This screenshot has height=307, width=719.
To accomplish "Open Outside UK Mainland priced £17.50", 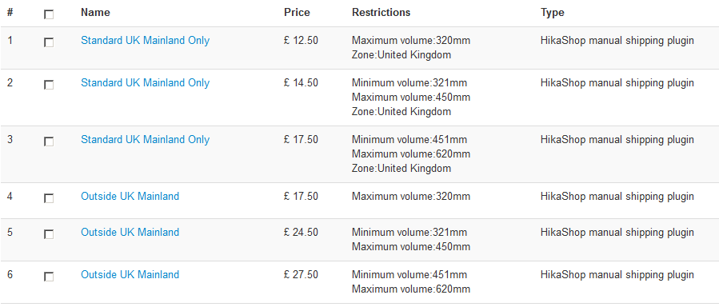I will [130, 196].
